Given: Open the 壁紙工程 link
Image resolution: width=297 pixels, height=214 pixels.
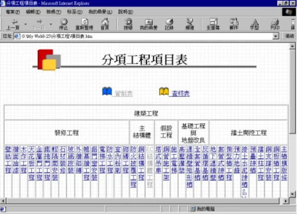Looking at the screenshot, I should click(8, 160).
